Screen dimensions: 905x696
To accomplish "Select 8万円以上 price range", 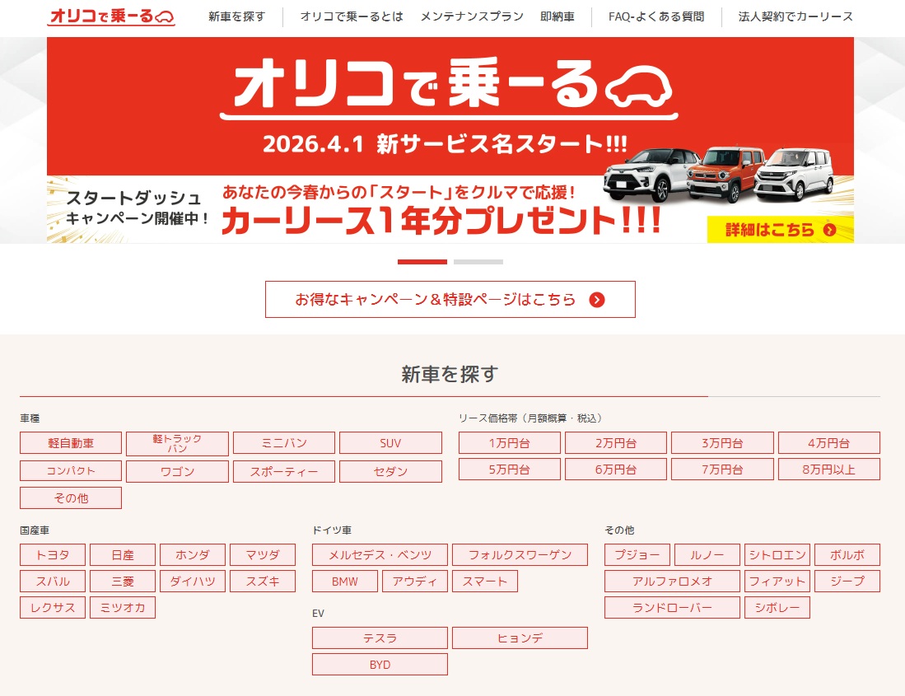I will pos(829,469).
